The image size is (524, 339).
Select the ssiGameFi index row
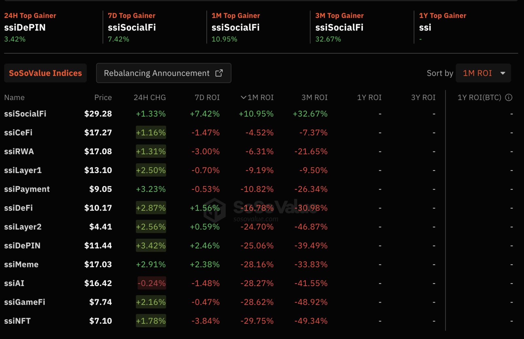pos(25,302)
